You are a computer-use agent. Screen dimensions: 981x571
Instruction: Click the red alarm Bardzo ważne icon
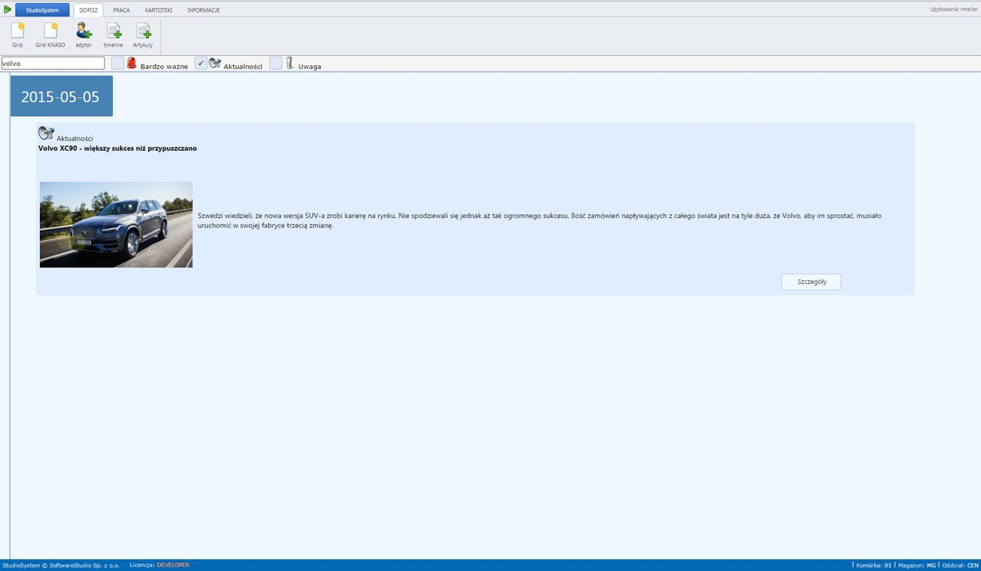(x=132, y=64)
